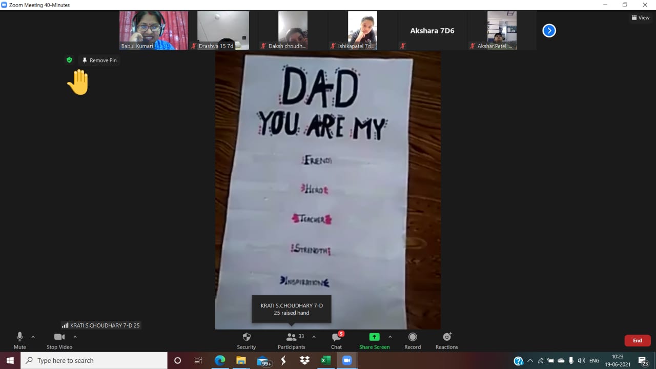
Task: Click the Zoom icon in taskbar
Action: tap(346, 361)
